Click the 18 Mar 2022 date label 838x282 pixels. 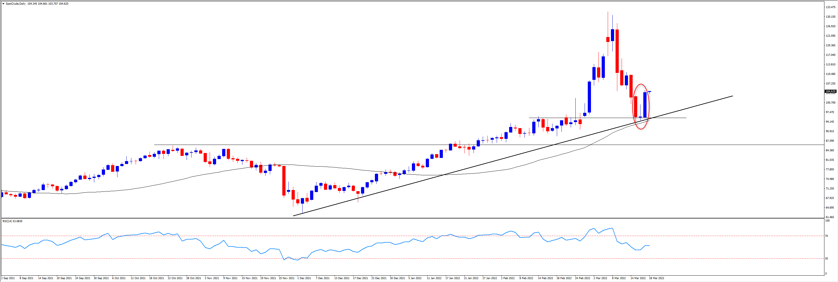pos(656,279)
